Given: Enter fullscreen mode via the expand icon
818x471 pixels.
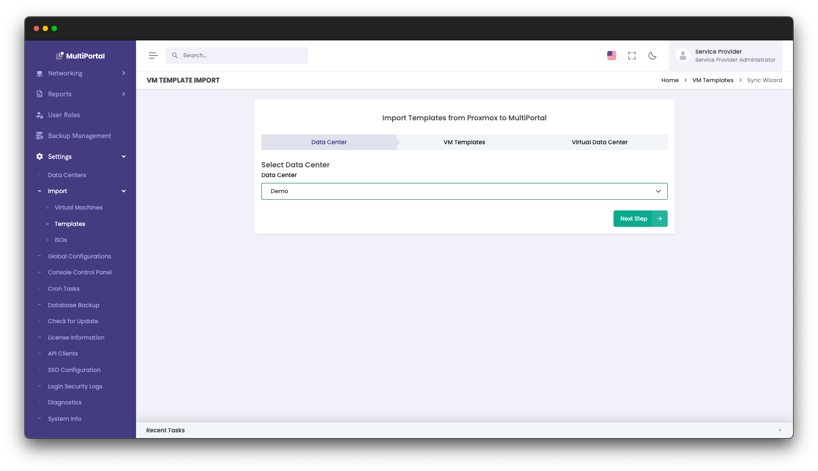Looking at the screenshot, I should click(x=632, y=55).
